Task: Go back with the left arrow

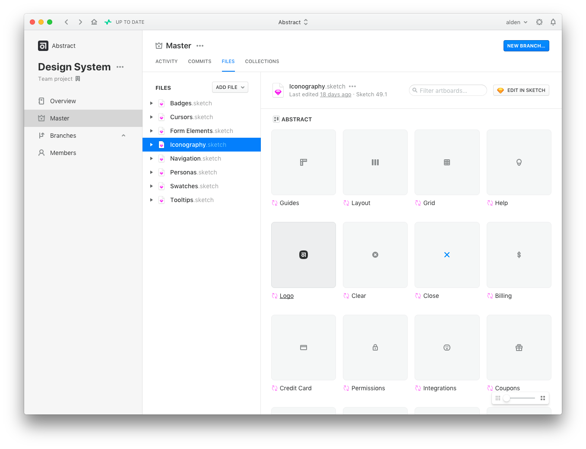Action: (x=66, y=22)
